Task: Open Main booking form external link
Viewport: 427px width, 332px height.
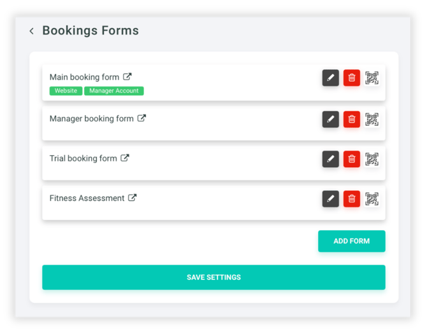Action: pos(127,77)
